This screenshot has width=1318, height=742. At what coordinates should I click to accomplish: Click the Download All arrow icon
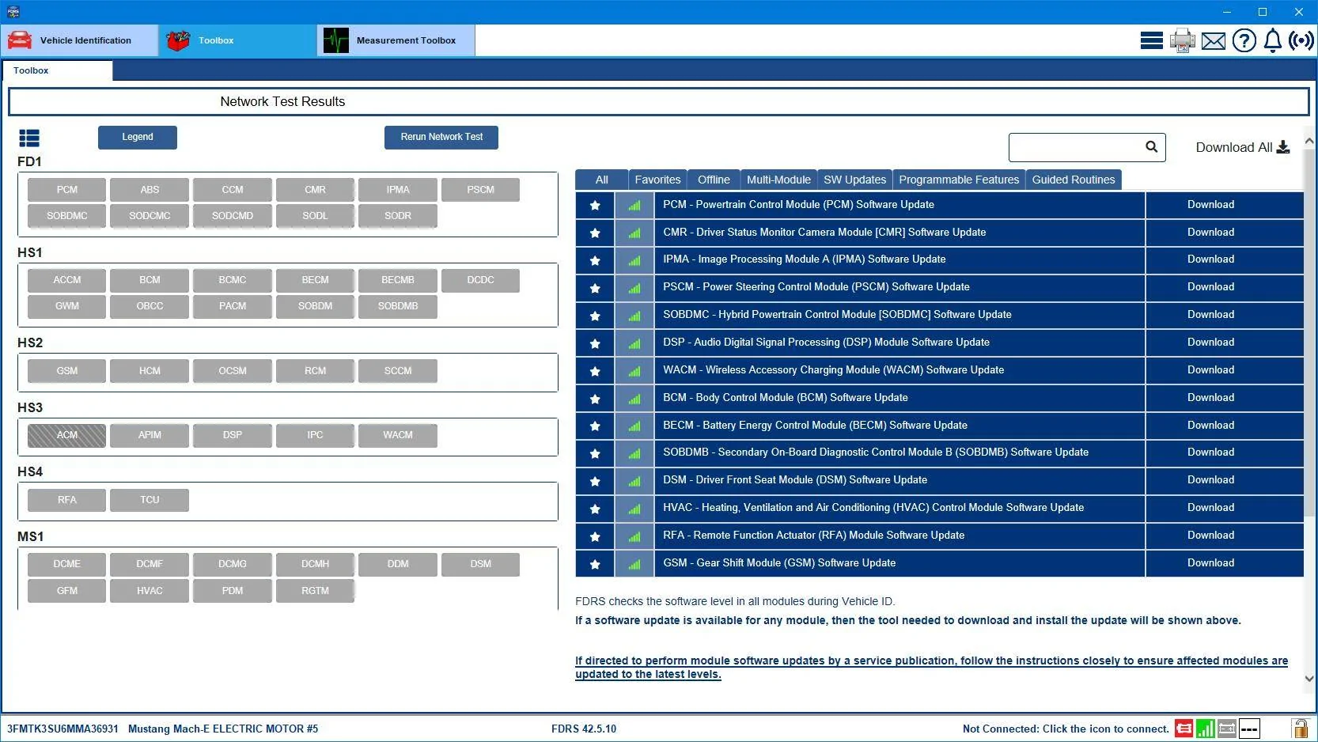point(1283,147)
